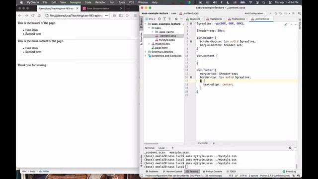Click color swatch on line 16 gutter

[x=191, y=78]
